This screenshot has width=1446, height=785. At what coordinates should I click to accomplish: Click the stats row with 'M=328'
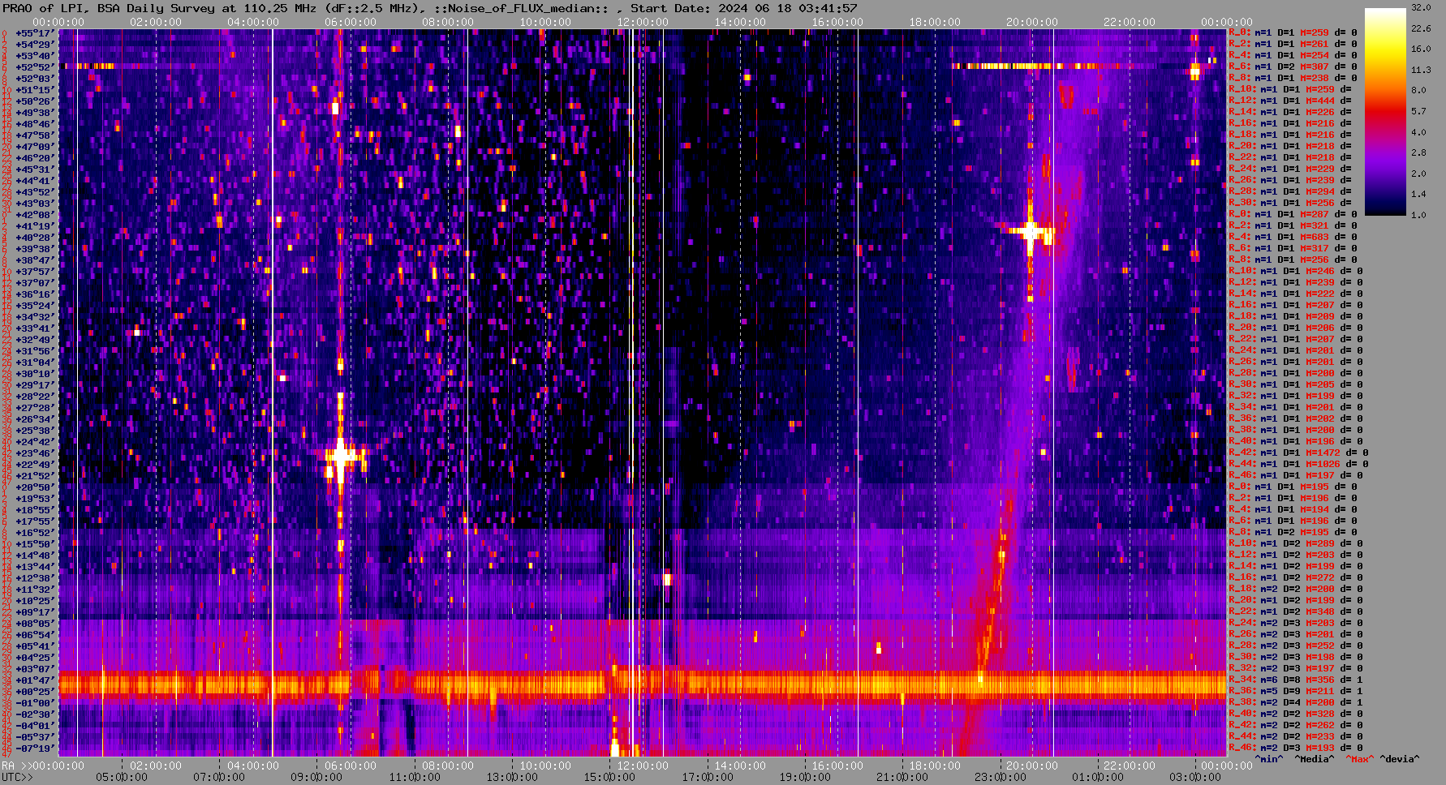coord(1296,714)
